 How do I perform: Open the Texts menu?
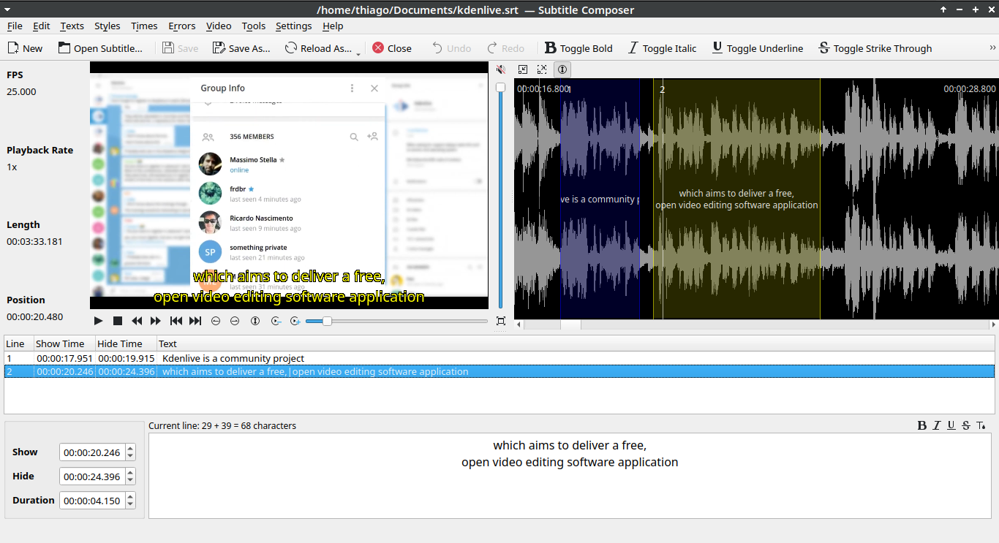[x=72, y=26]
